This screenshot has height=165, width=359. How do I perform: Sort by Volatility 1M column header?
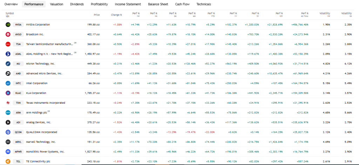[346, 15]
